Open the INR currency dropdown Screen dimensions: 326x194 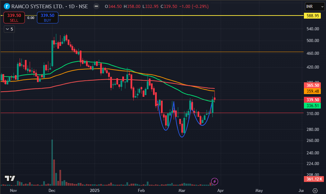[315, 7]
